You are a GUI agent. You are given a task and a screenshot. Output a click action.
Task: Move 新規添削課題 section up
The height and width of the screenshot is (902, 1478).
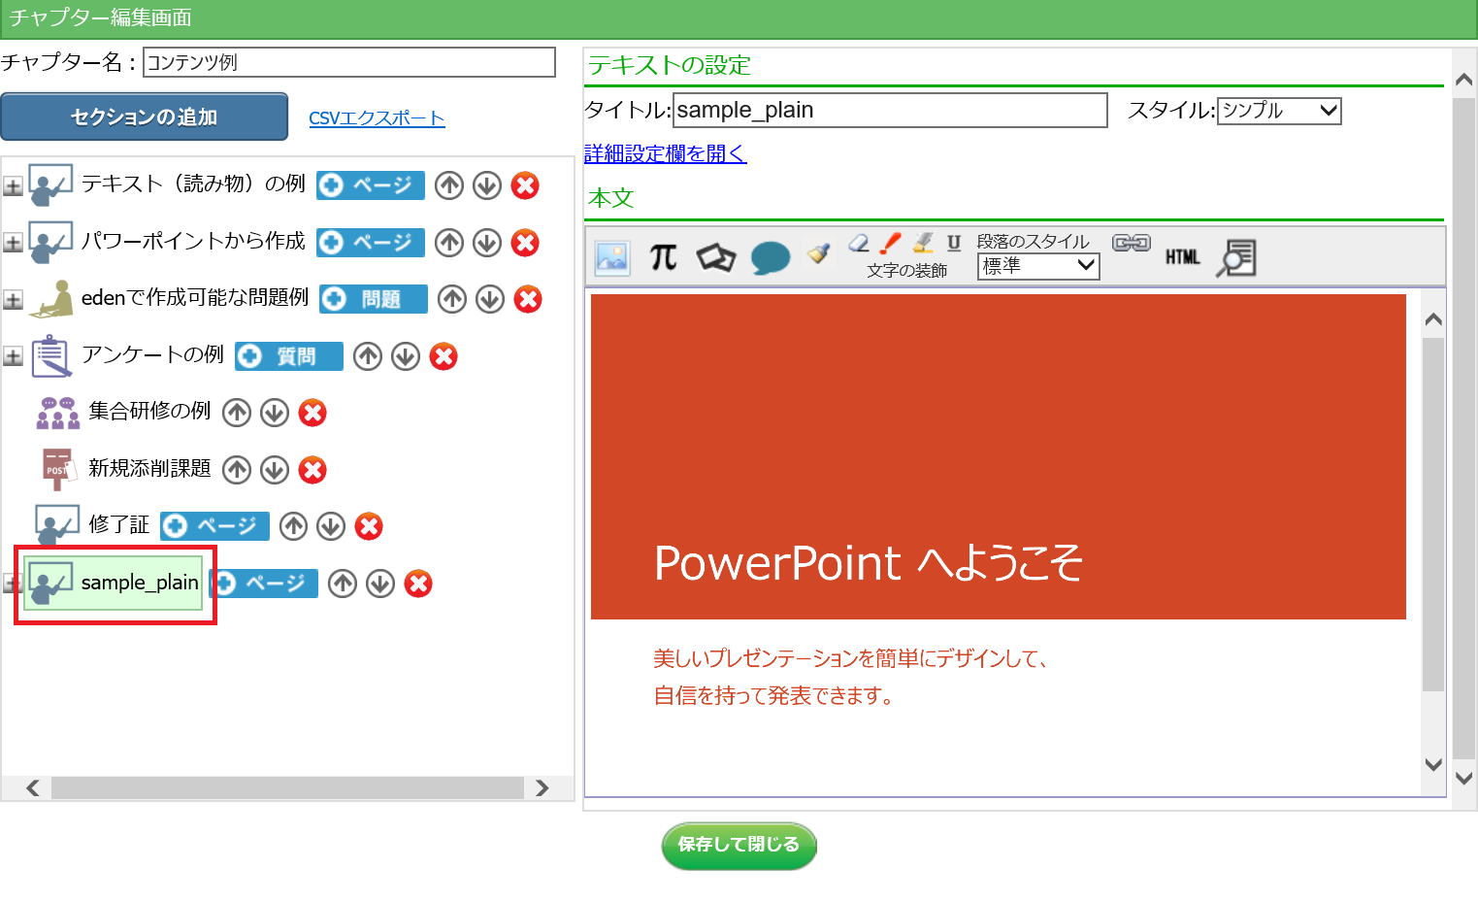[237, 470]
